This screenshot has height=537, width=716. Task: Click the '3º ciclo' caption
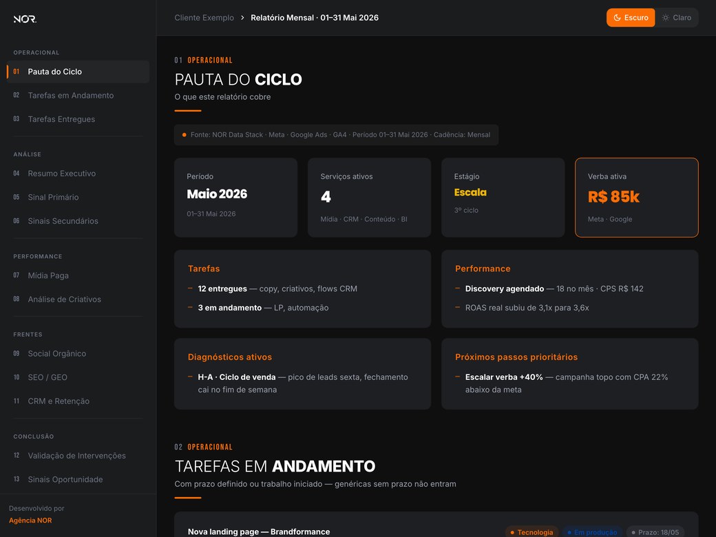coord(466,210)
